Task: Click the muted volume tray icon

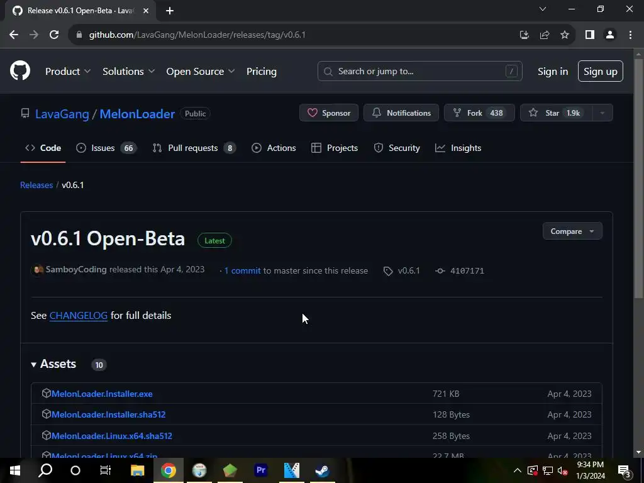Action: coord(563,470)
